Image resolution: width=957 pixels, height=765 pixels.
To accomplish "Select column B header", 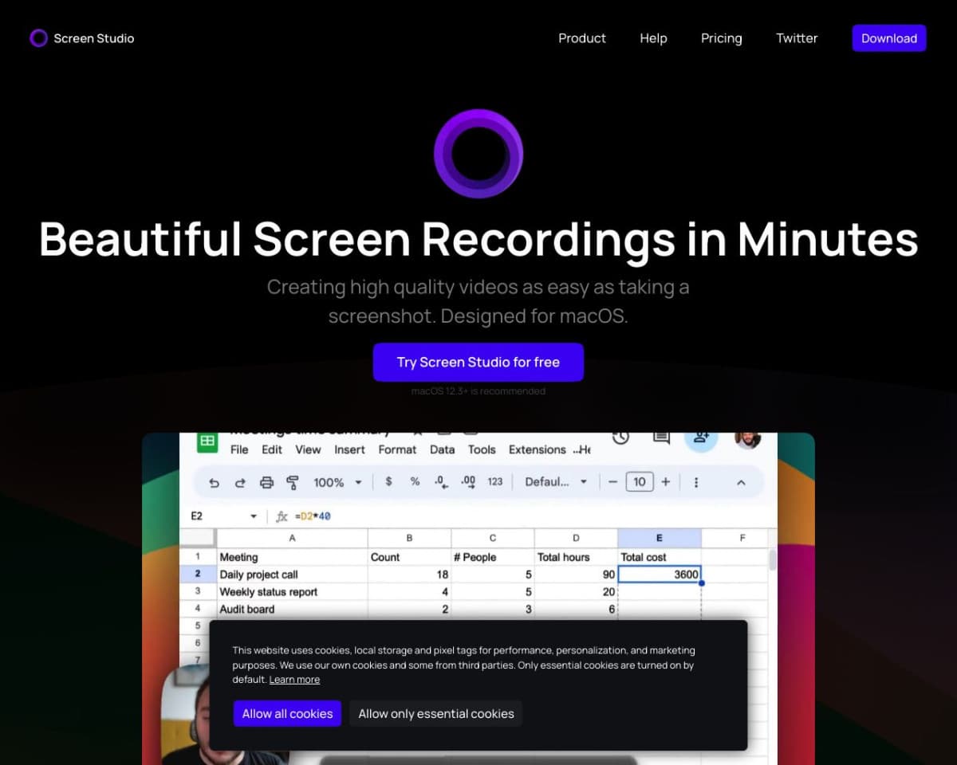I will point(409,538).
